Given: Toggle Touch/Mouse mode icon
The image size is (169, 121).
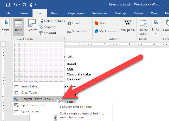Looking at the screenshot, I should [x=31, y=4].
